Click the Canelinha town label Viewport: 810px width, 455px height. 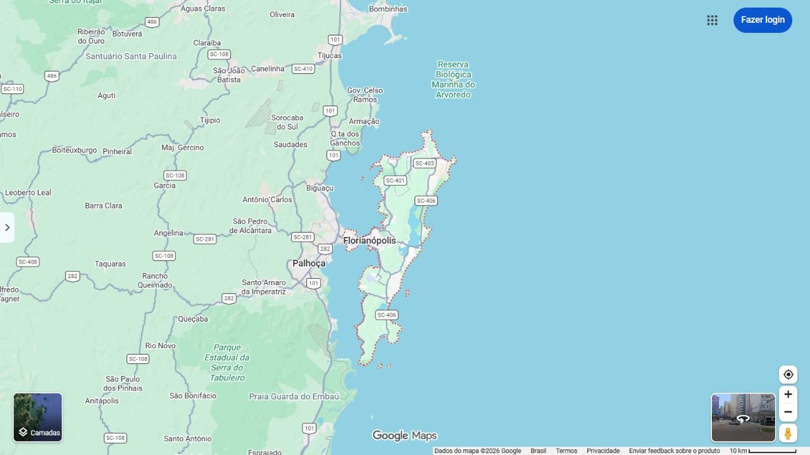click(268, 69)
